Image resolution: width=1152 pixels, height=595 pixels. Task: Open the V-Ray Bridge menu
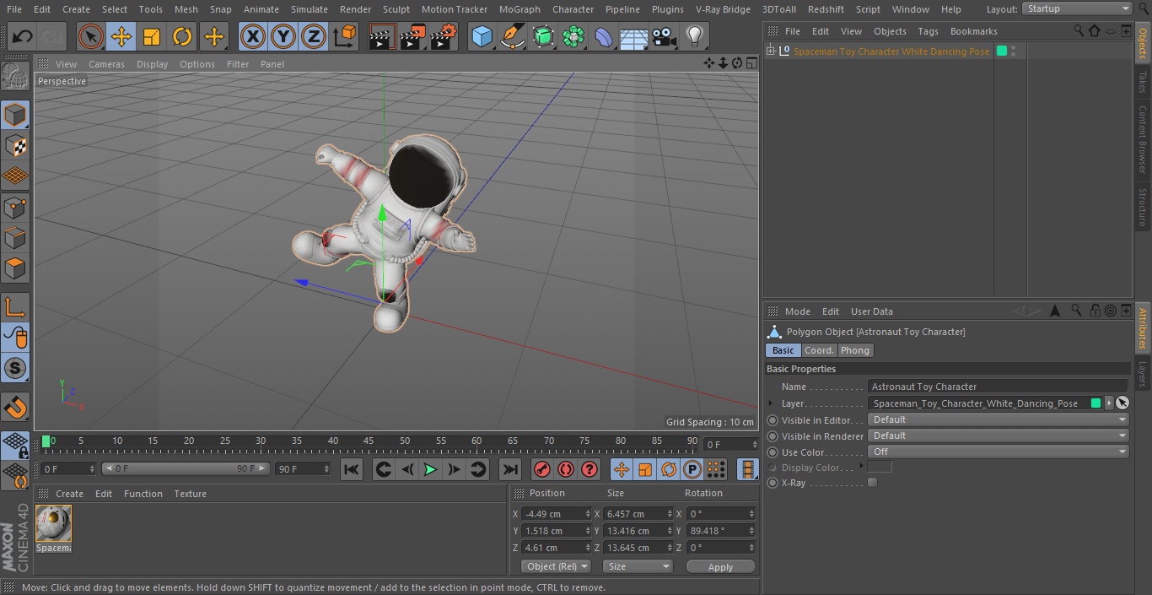(723, 9)
